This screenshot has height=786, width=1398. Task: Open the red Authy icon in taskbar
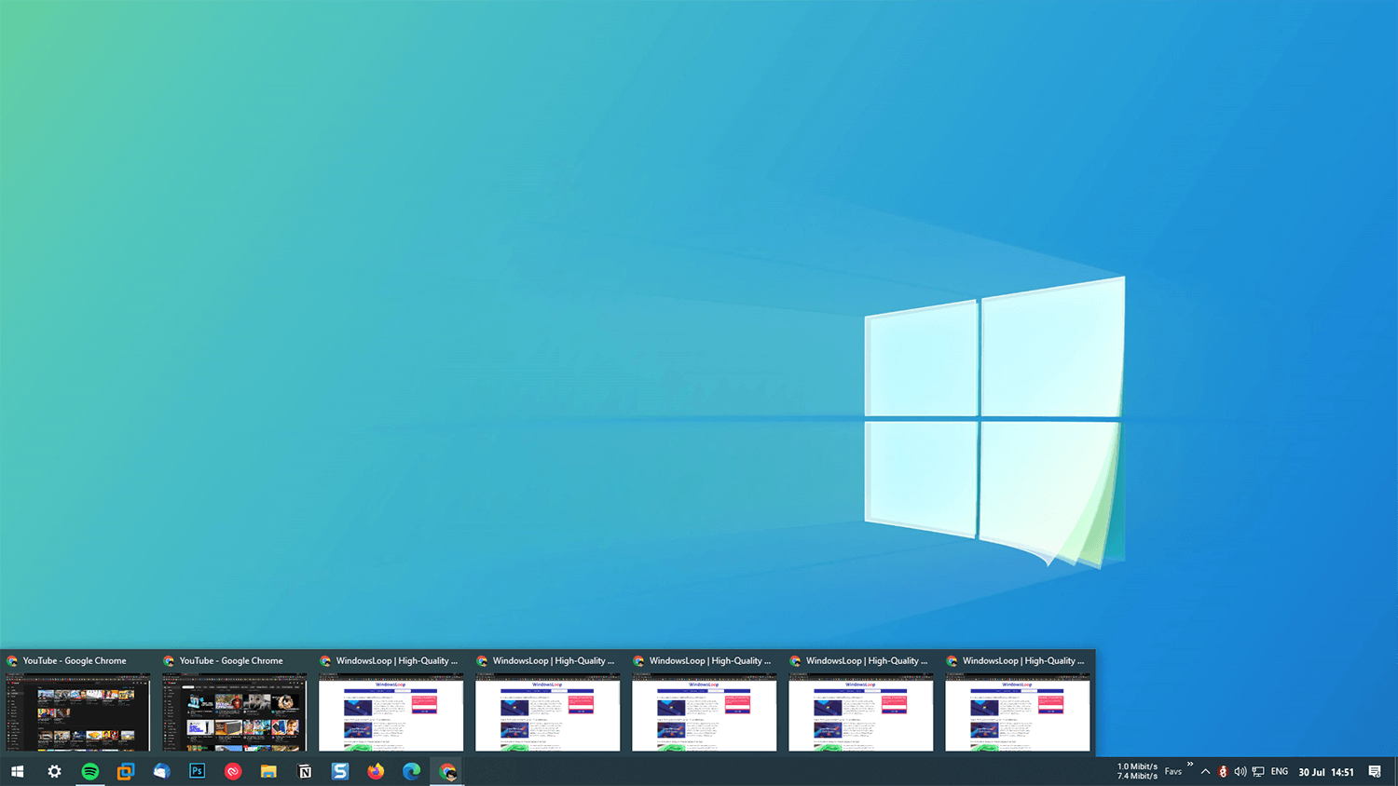point(233,771)
